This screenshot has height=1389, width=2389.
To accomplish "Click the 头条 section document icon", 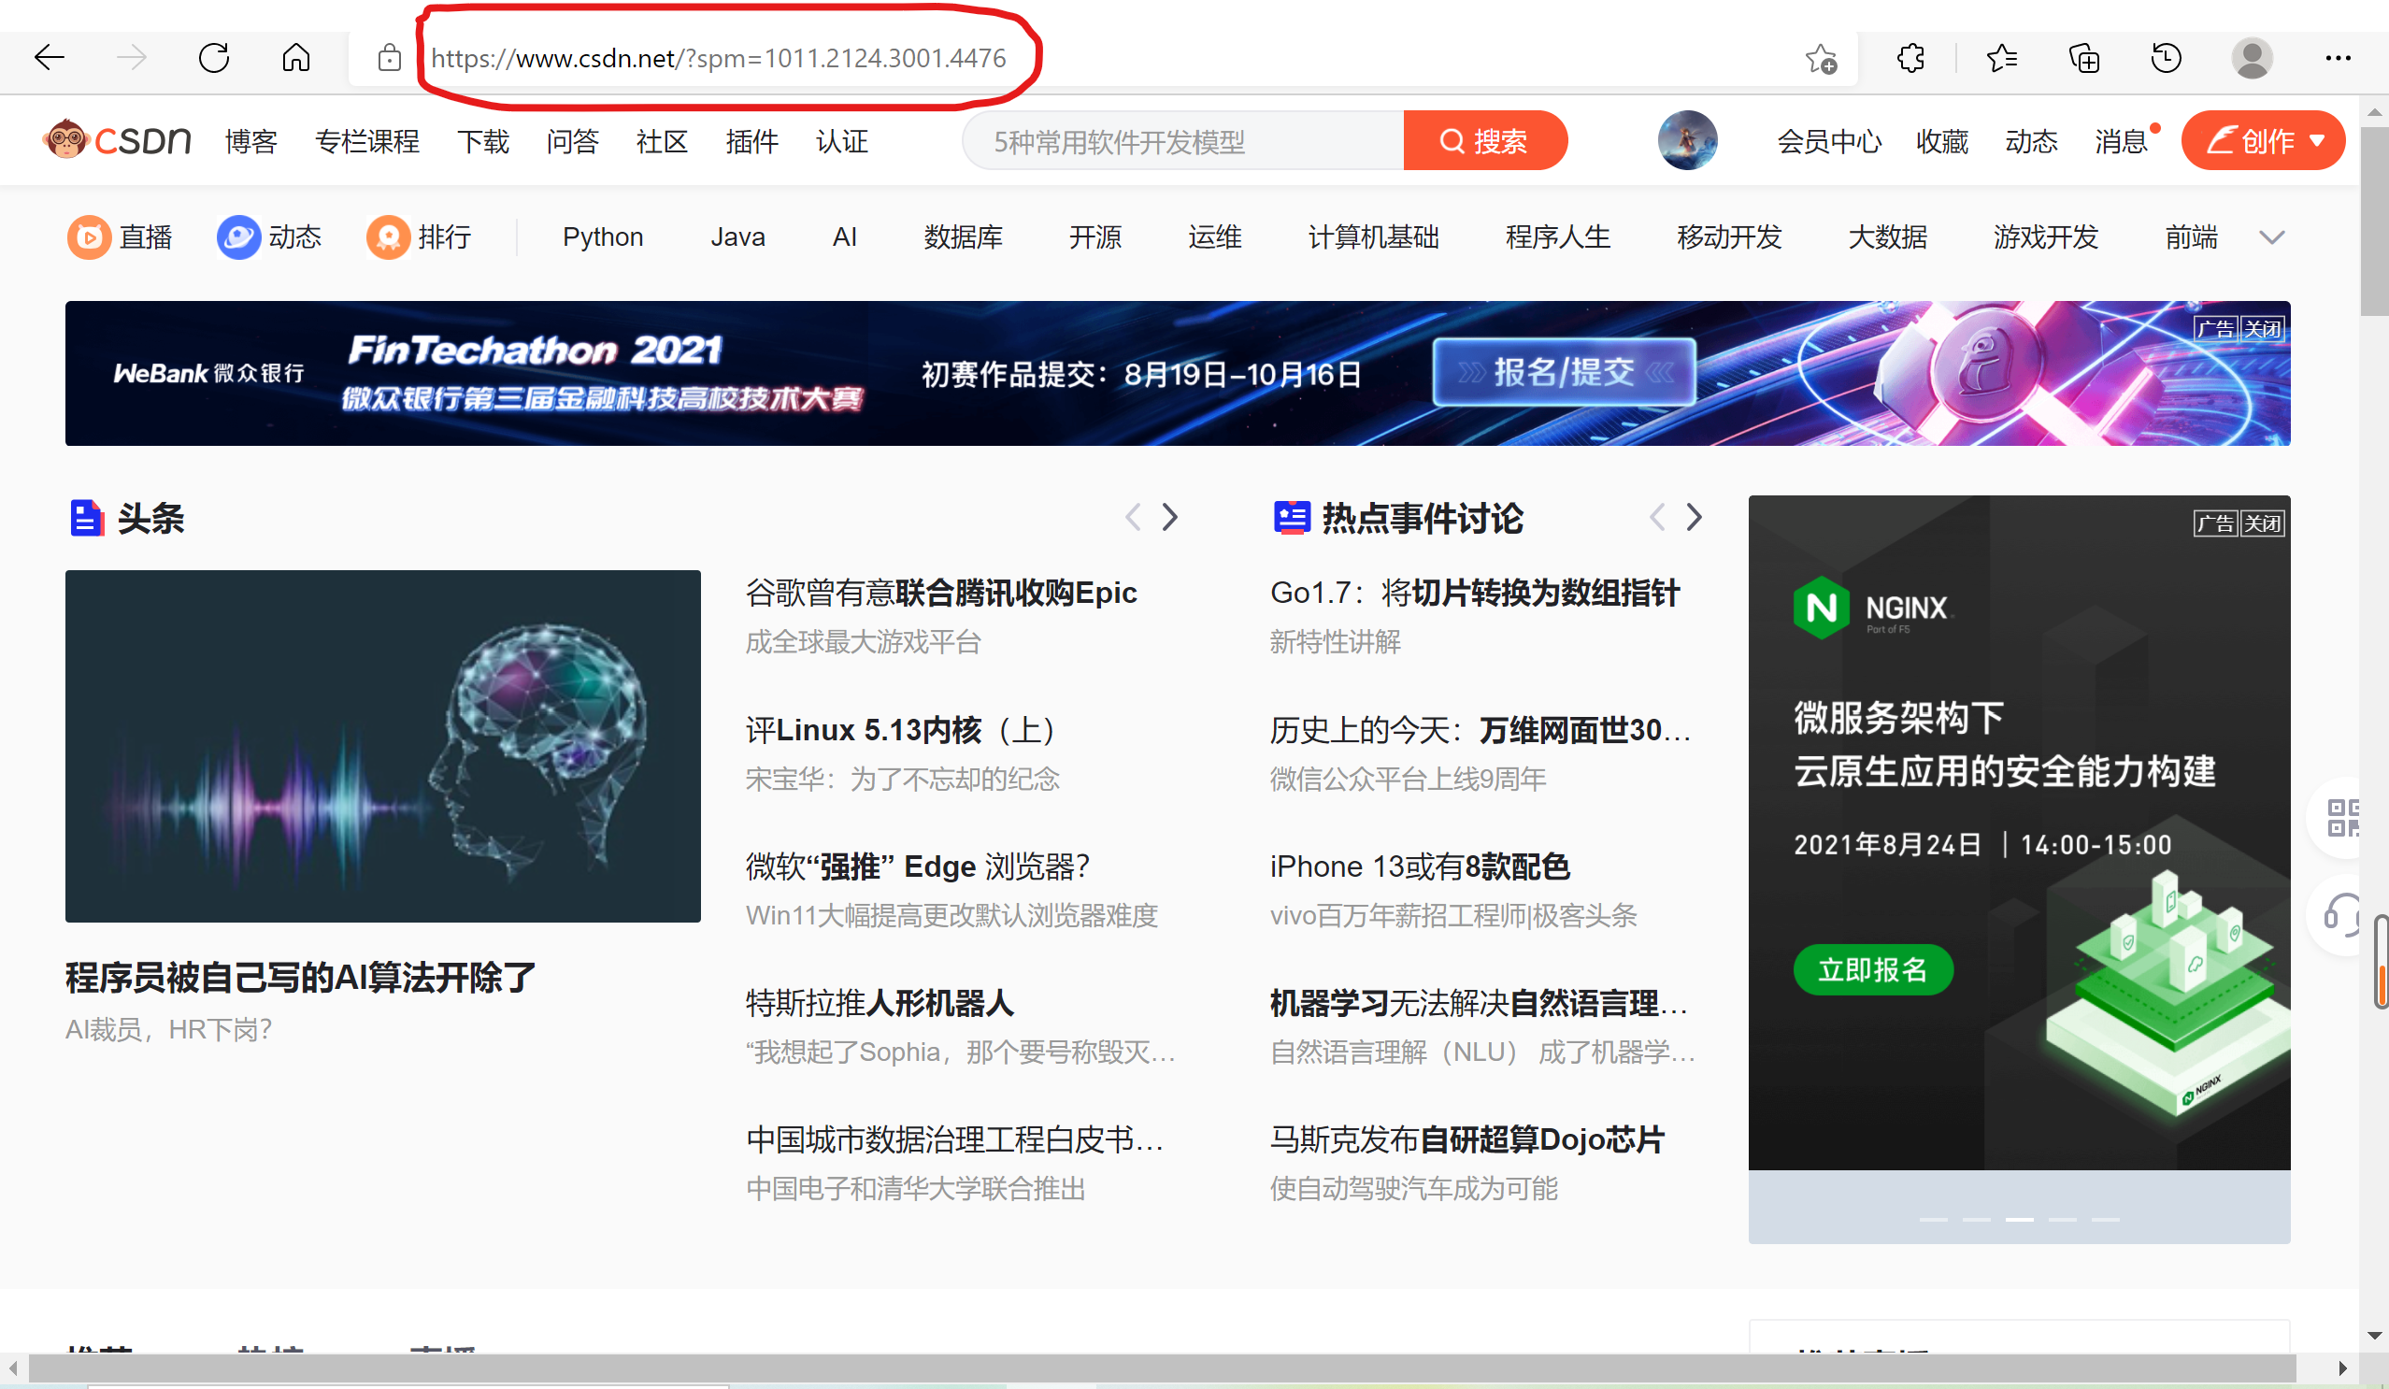I will [x=87, y=518].
